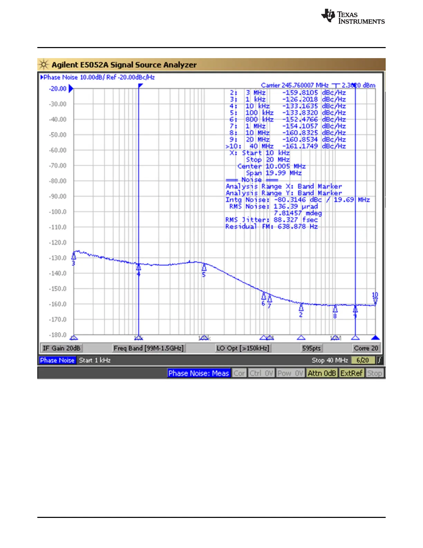Toggle the Attn 0dB status indicator
423x548 pixels.
[x=322, y=373]
